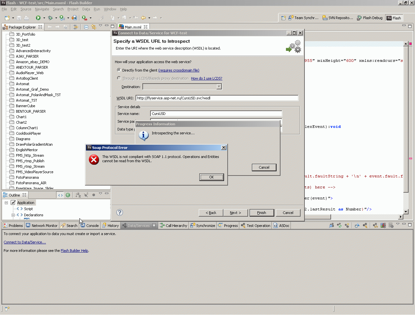Click the 'Flash Builder Help' link

(x=74, y=251)
